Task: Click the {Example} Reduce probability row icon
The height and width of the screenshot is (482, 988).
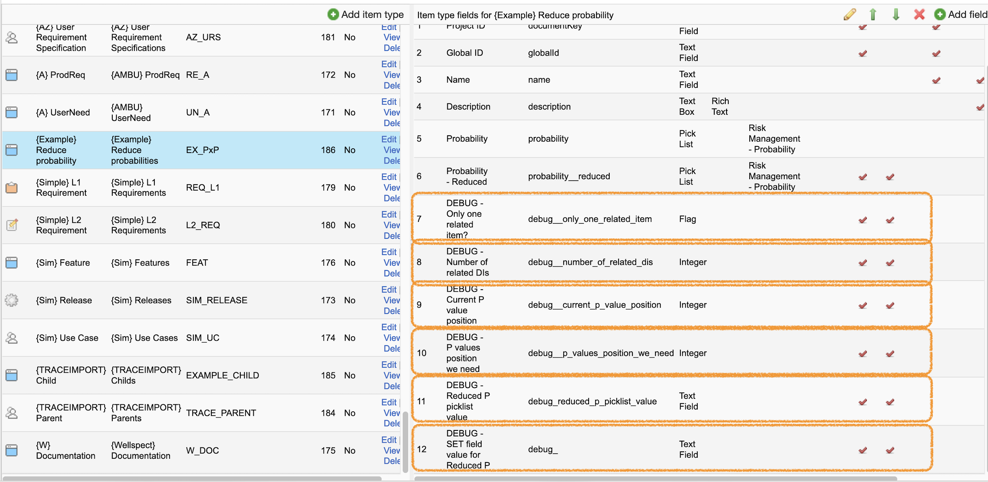Action: pyautogui.click(x=12, y=150)
